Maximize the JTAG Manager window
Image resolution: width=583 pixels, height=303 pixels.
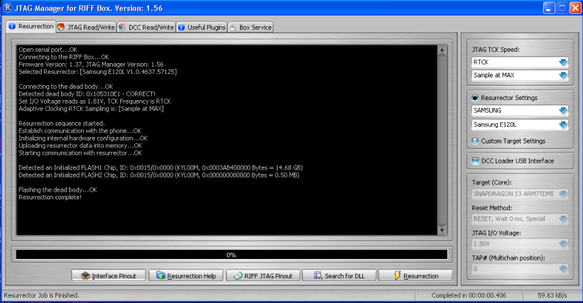pos(562,8)
